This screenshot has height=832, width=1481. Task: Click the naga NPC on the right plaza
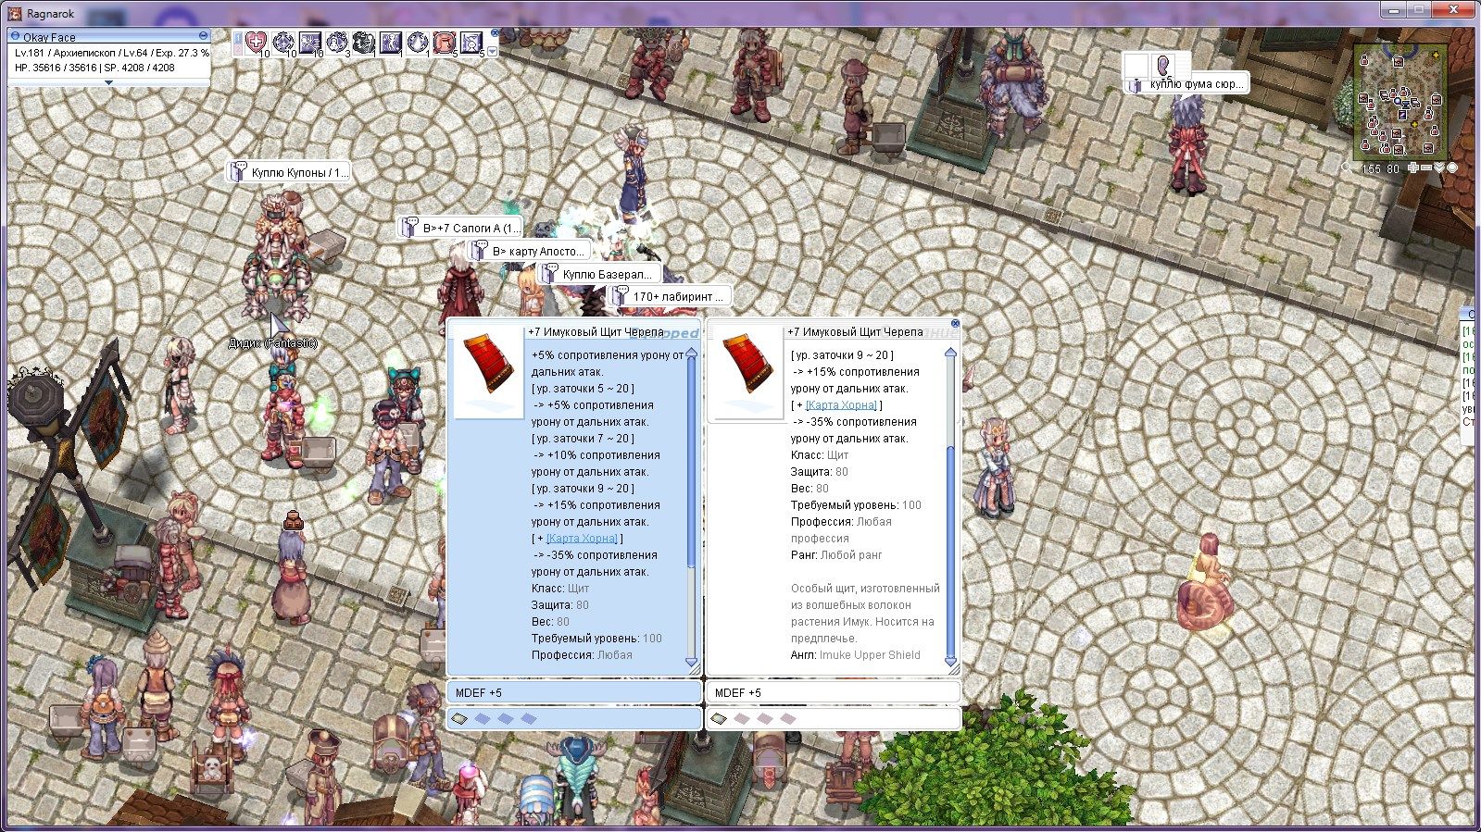[x=1204, y=583]
